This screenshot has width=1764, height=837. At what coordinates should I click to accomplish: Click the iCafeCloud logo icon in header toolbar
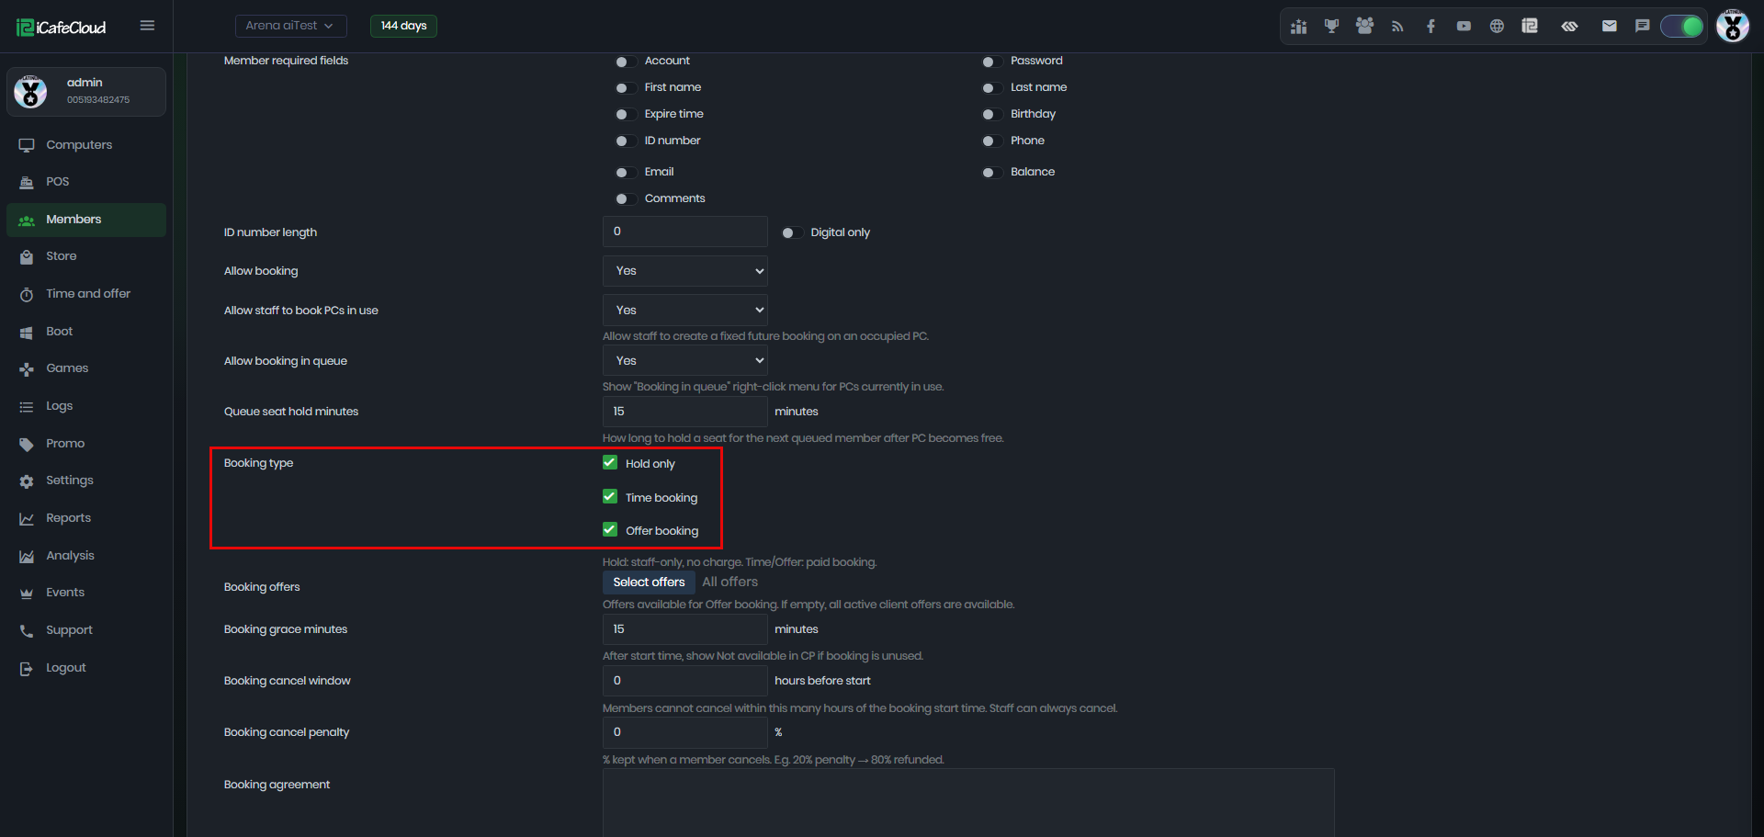[x=1530, y=27]
